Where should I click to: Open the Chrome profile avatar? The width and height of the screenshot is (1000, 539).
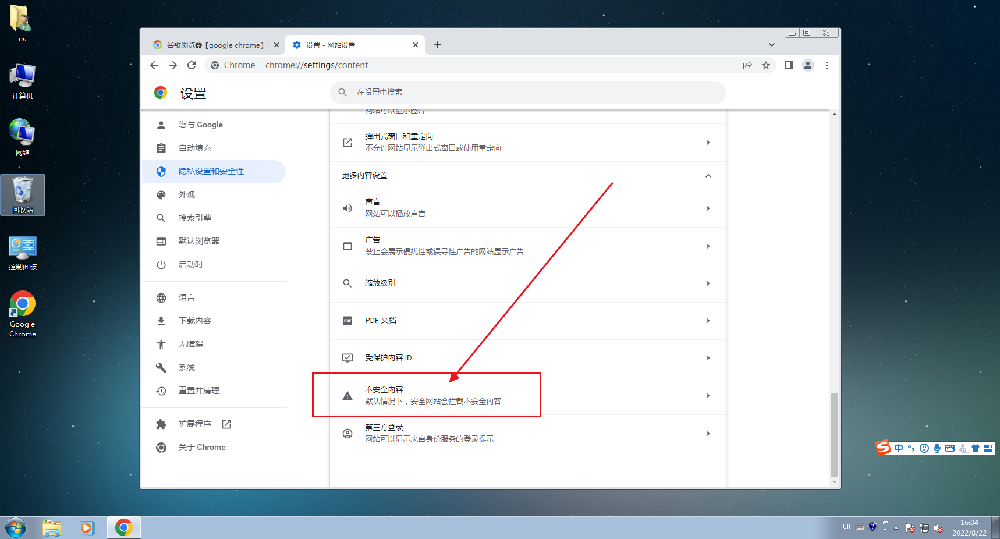coord(808,65)
